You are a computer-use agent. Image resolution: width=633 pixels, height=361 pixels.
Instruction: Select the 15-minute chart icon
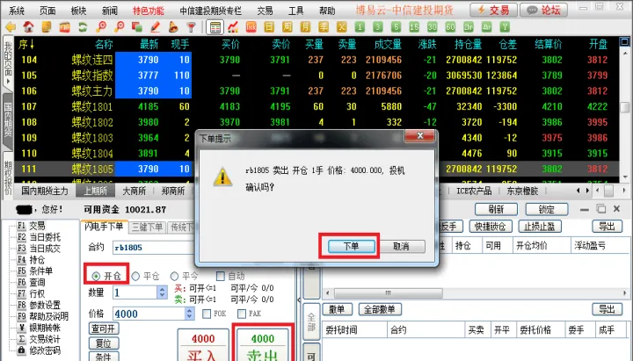414,27
